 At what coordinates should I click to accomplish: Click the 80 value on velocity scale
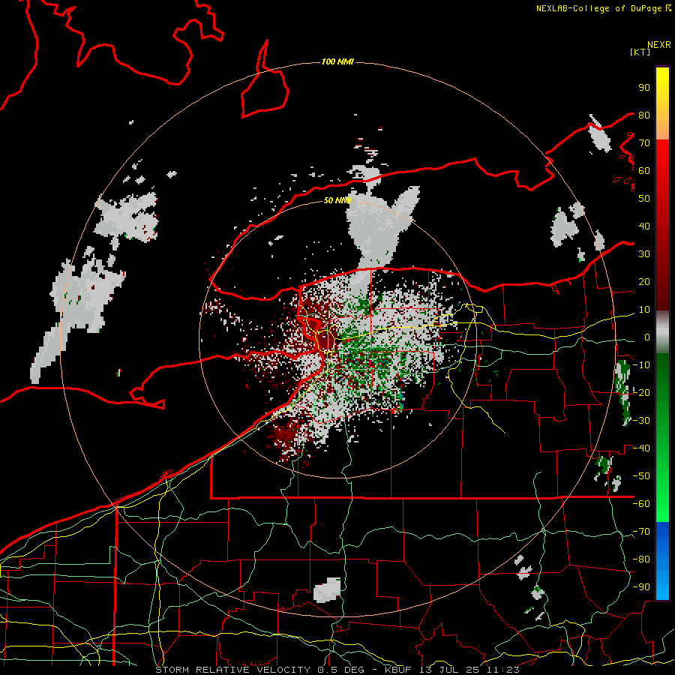click(644, 115)
